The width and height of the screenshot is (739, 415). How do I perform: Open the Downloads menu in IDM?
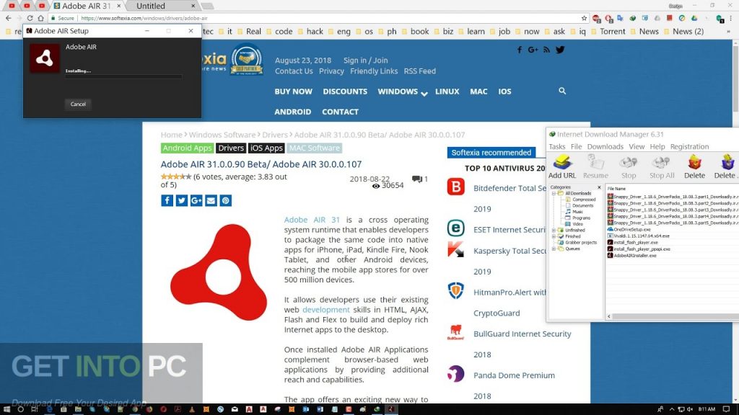[x=605, y=146]
